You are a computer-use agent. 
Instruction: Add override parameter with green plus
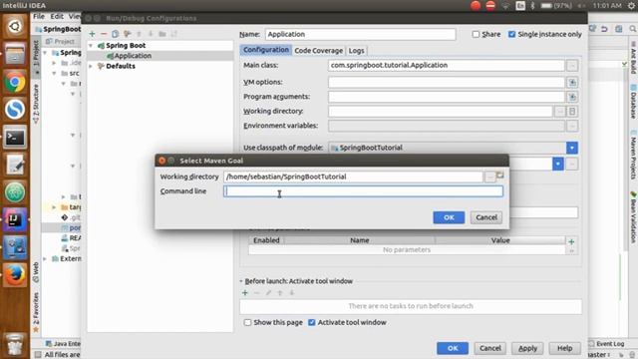(571, 241)
